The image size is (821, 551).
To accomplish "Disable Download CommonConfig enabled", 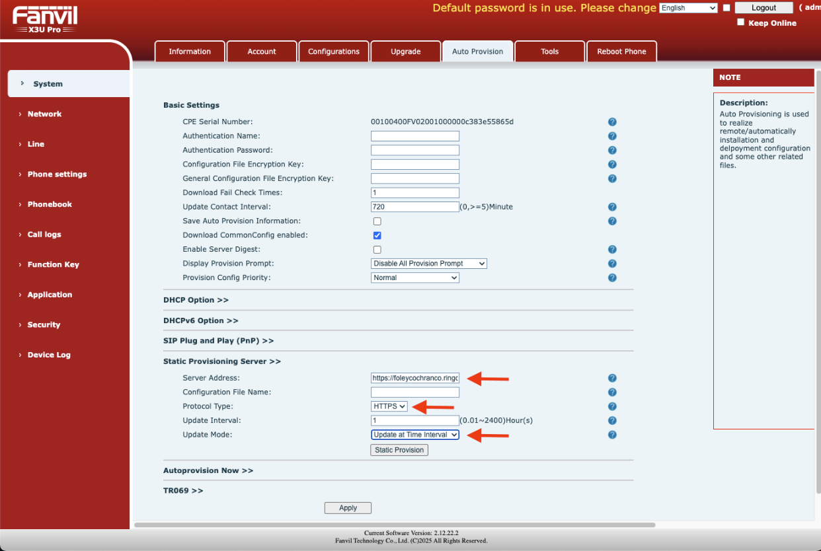I will coord(377,235).
